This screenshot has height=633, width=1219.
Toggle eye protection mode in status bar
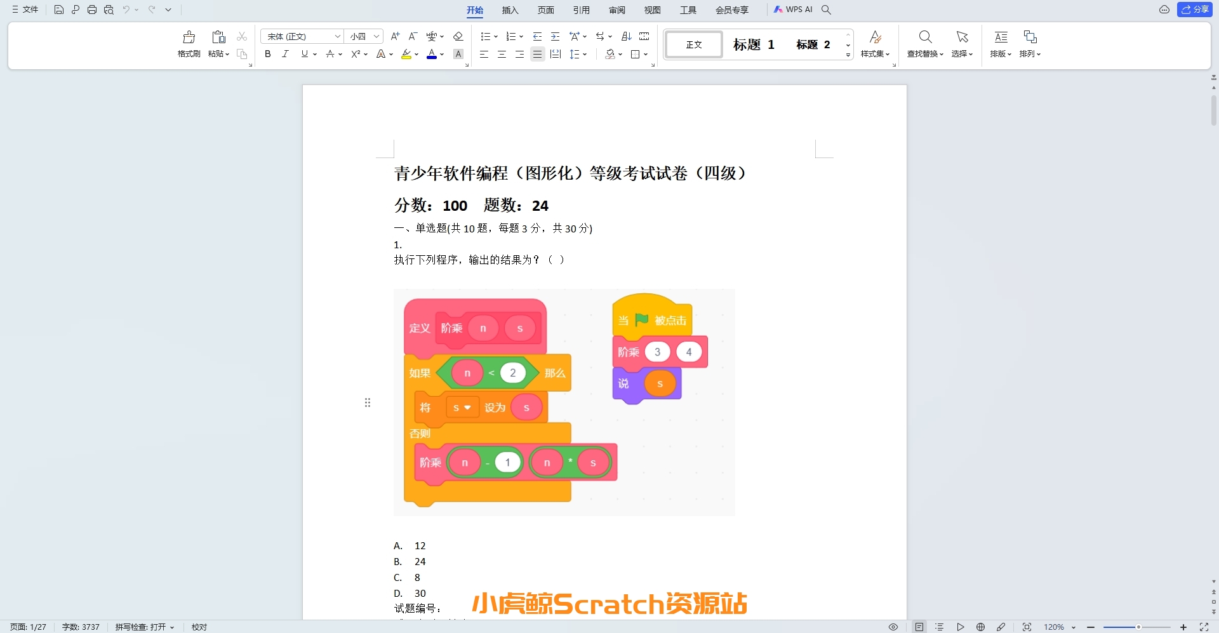[893, 627]
